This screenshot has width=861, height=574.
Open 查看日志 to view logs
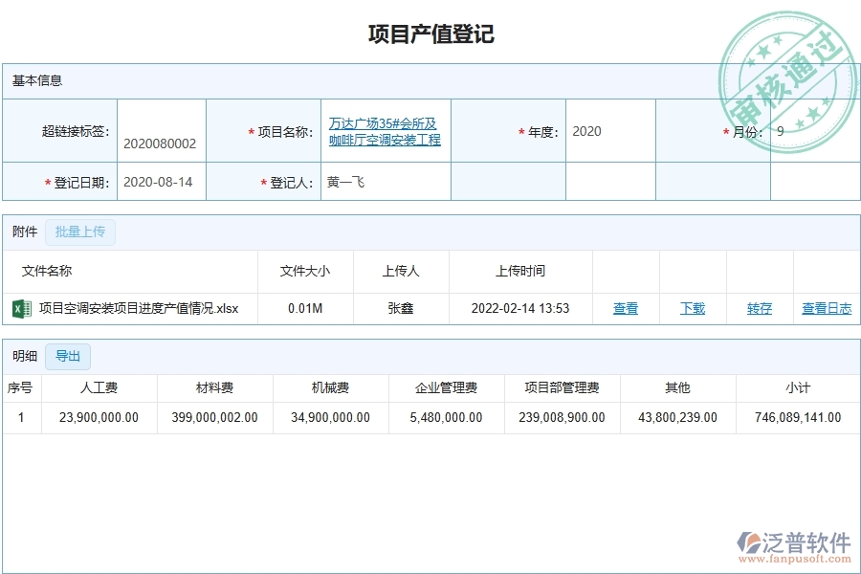coord(825,308)
